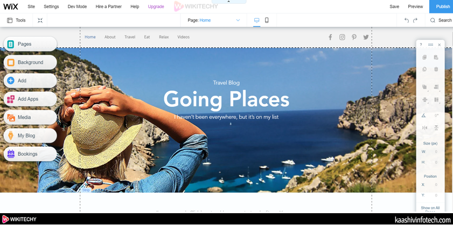453x225 pixels.
Task: Open the Settings menu
Action: point(51,6)
